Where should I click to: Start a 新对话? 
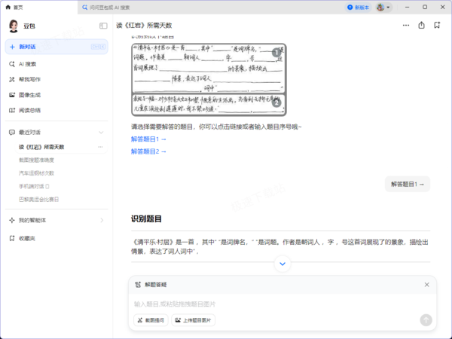click(x=56, y=47)
